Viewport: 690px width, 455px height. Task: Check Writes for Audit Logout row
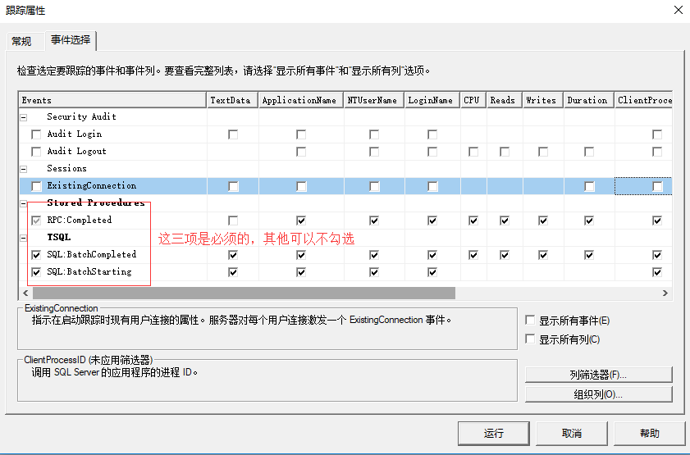(x=543, y=152)
